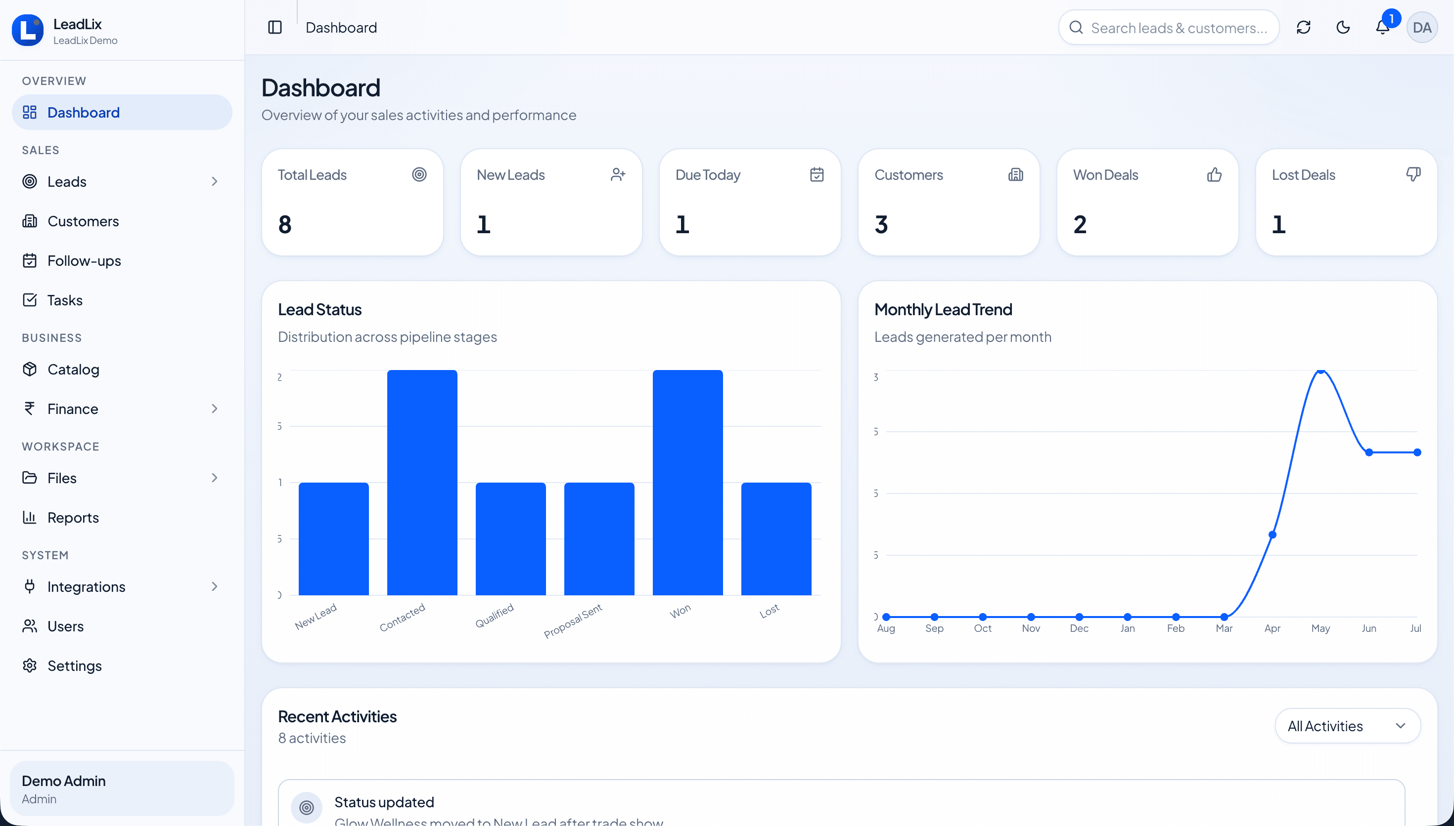This screenshot has height=826, width=1454.
Task: Click the Catalog box icon in sidebar
Action: pos(30,370)
